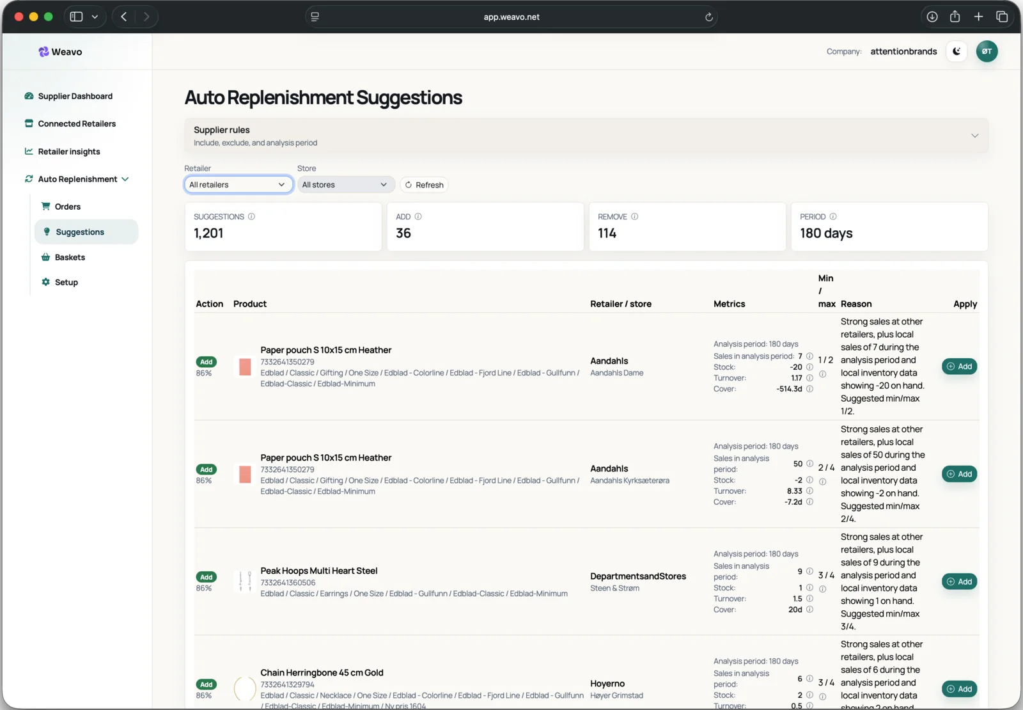Show info for sales value 50
Viewport: 1023px width, 710px height.
pyautogui.click(x=809, y=464)
